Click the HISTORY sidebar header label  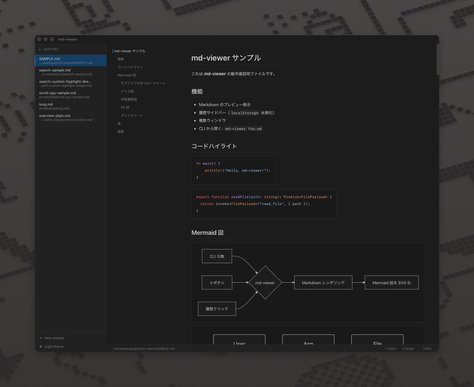click(51, 49)
